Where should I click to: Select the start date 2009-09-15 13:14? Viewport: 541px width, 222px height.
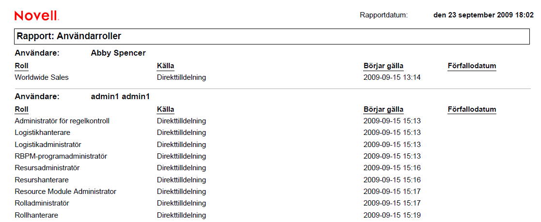(392, 77)
